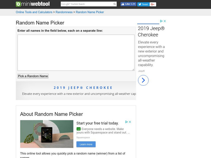Image resolution: width=211 pixels, height=158 pixels.
Task: Click the Enter all names instruction label
Action: [x=60, y=31]
